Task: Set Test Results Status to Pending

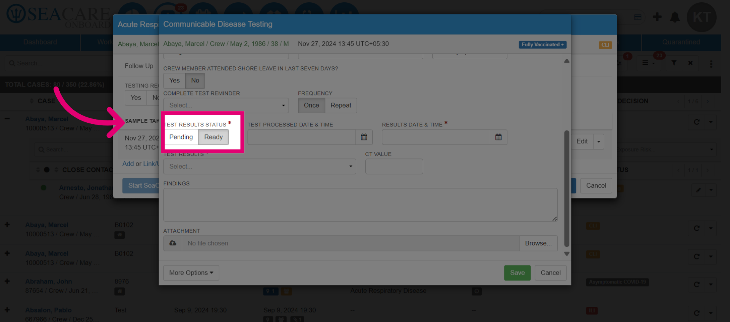Action: click(x=181, y=137)
